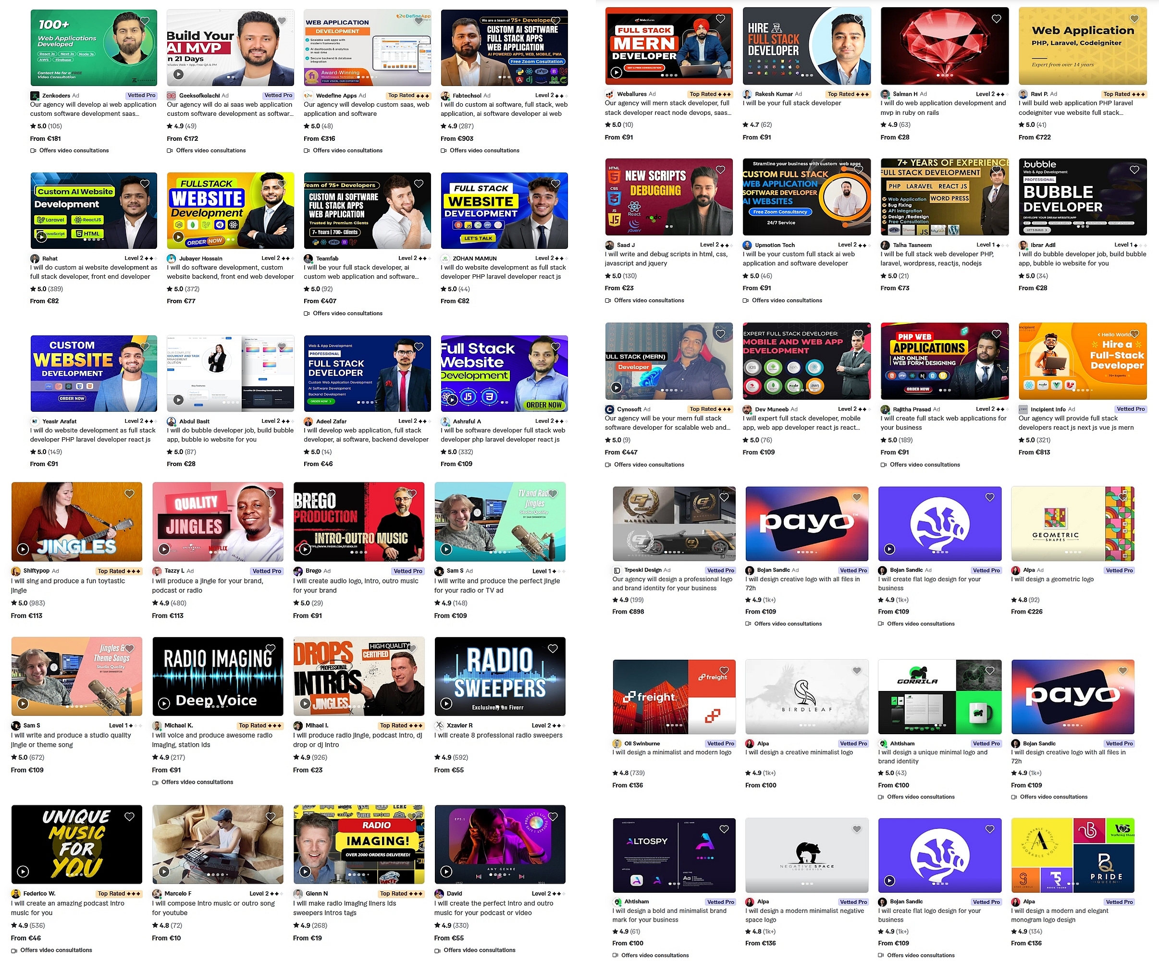Click heart icon on Birdleaf logo gig
1159x961 pixels.
click(x=857, y=671)
